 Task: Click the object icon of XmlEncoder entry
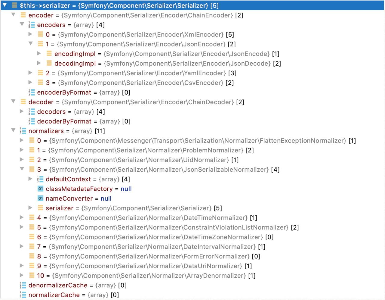pyautogui.click(x=41, y=34)
